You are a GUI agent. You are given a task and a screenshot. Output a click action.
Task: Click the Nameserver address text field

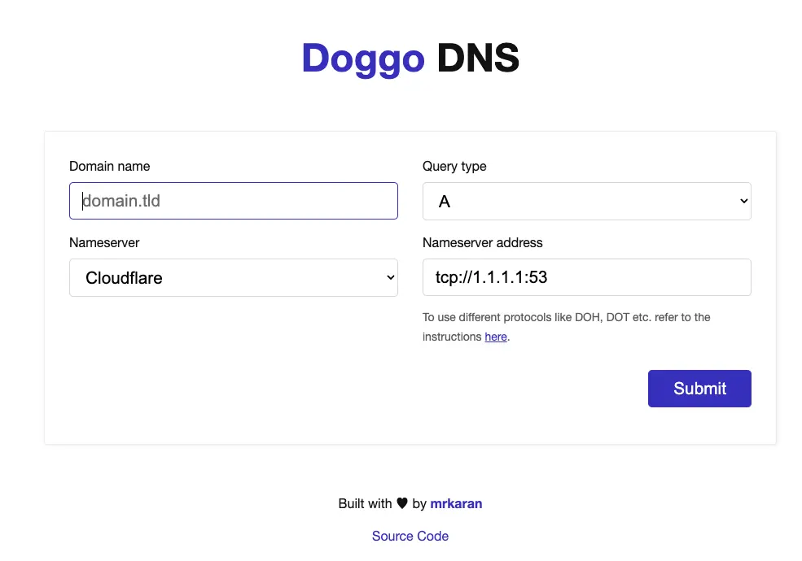[586, 277]
